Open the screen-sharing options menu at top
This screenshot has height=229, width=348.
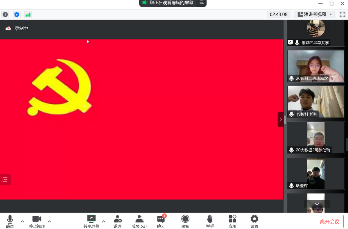point(202,3)
